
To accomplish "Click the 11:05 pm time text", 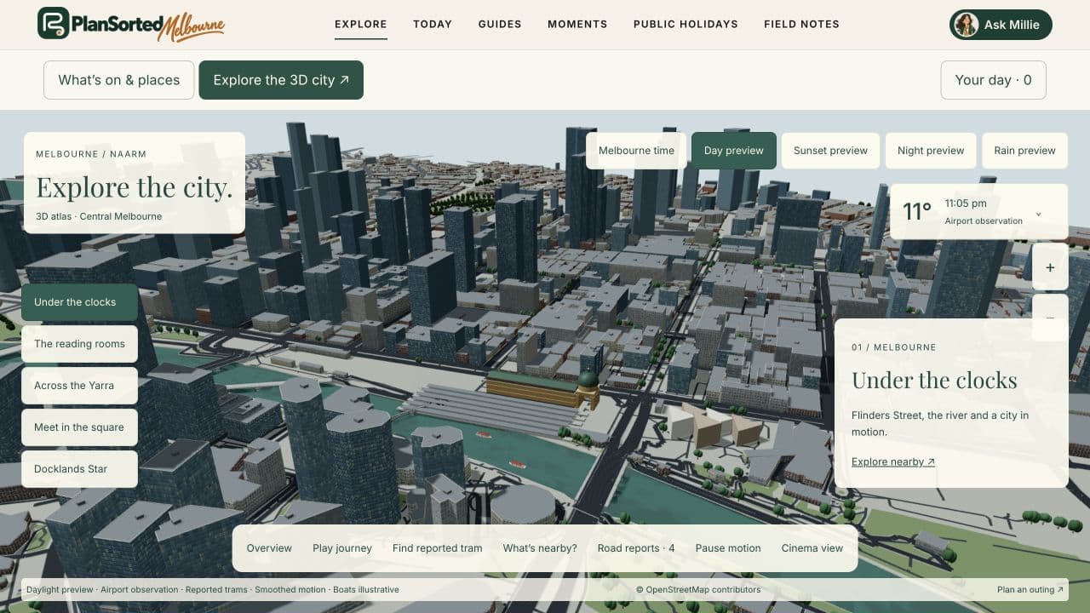I will 966,203.
